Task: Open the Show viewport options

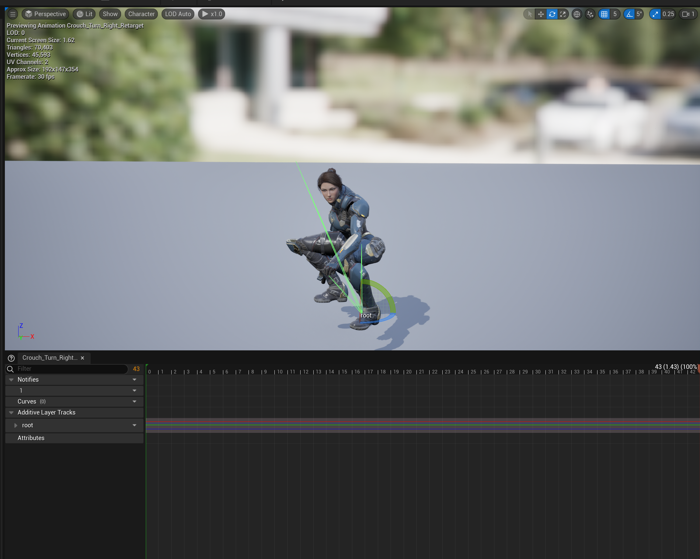Action: (110, 14)
